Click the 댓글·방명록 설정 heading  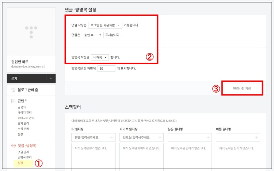81,9
